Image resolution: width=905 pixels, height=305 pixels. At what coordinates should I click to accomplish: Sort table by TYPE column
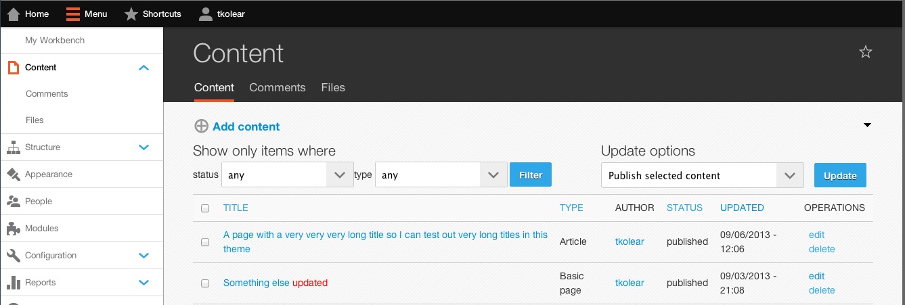(x=571, y=208)
